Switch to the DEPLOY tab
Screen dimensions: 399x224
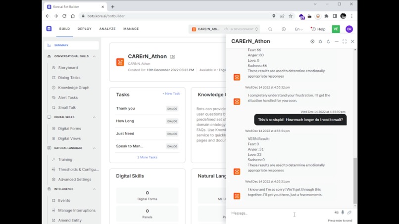coord(85,29)
